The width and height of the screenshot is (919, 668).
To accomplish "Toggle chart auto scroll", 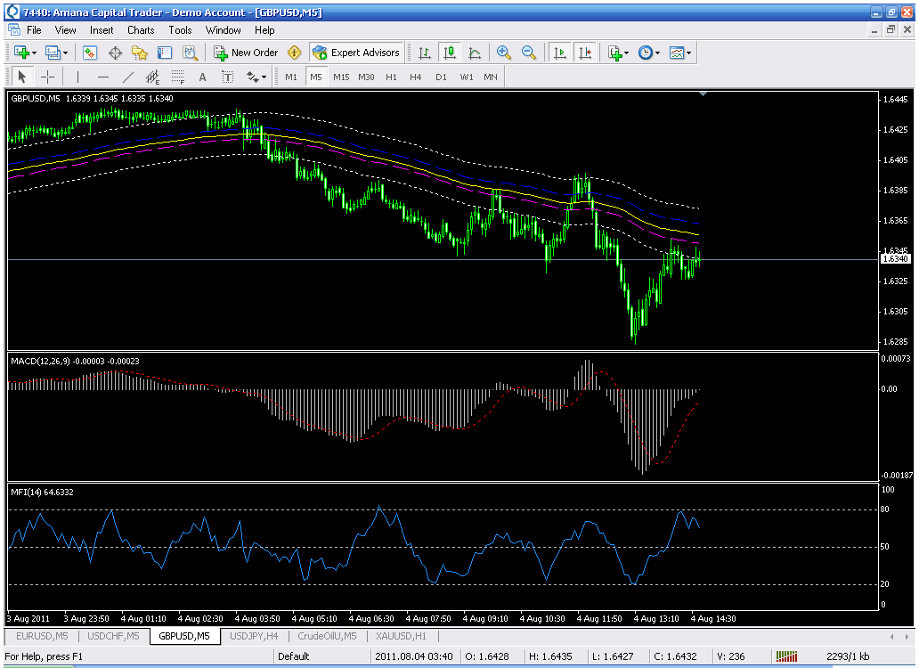I will tap(560, 53).
